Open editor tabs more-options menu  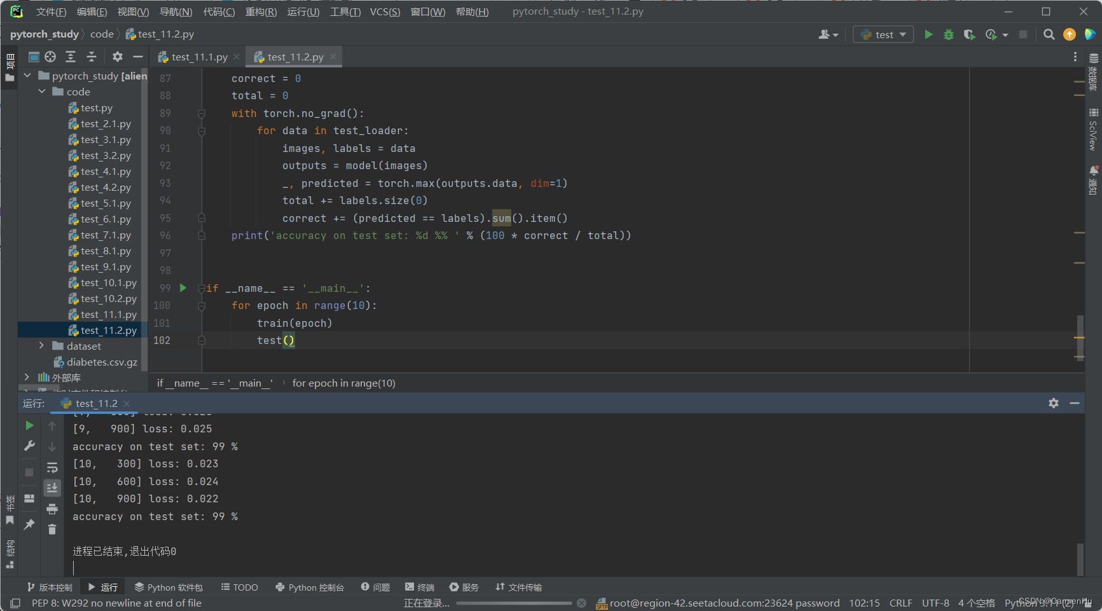(1075, 57)
